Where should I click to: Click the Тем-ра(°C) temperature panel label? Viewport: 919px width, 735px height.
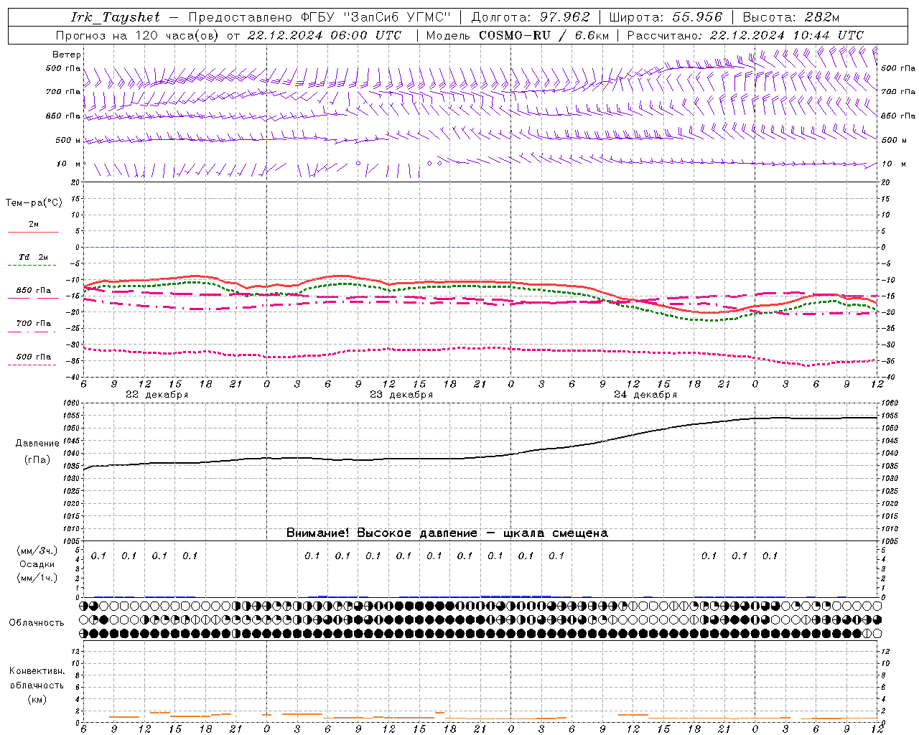coord(34,203)
